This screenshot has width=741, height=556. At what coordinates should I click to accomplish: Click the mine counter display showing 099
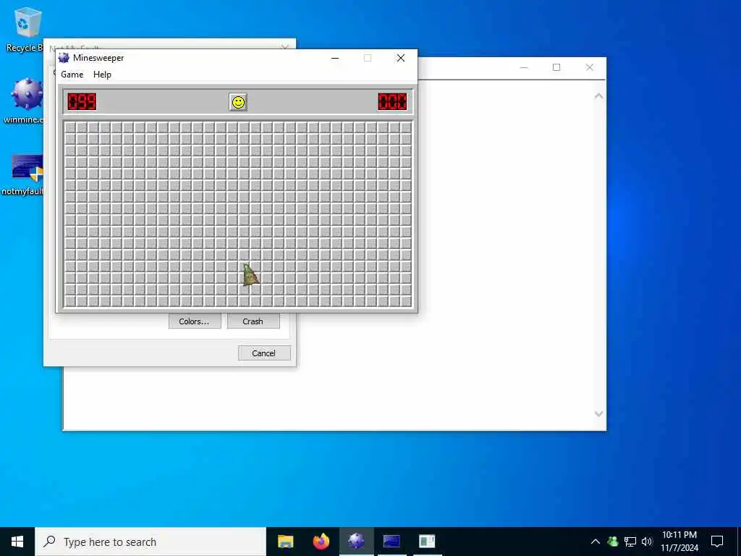(82, 101)
